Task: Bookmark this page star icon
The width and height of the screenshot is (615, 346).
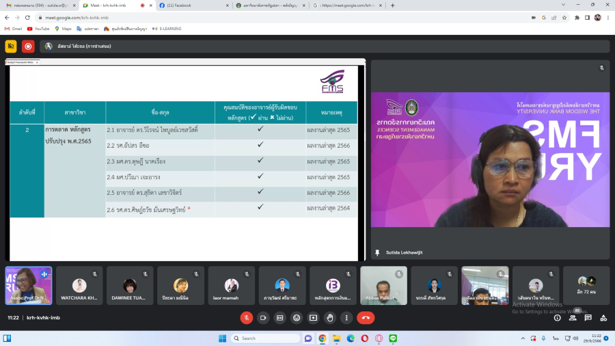Action: point(564,18)
